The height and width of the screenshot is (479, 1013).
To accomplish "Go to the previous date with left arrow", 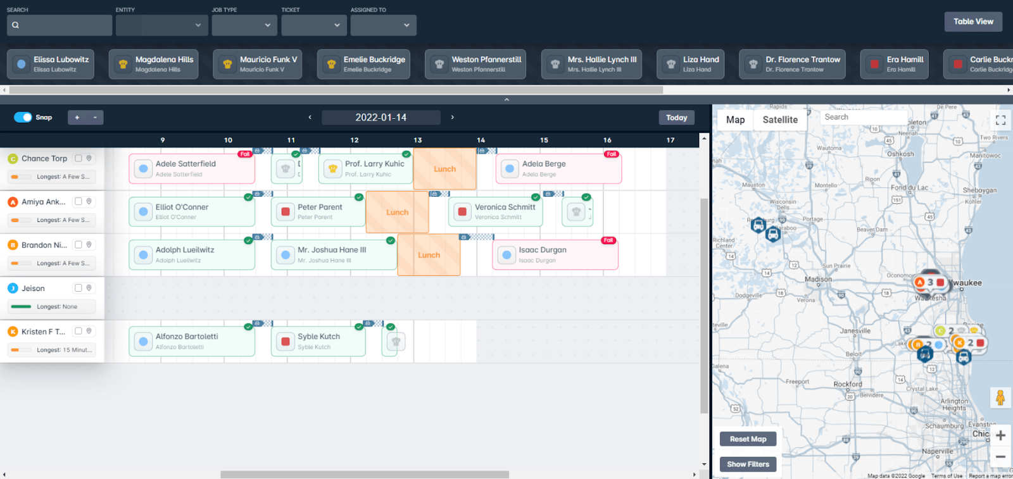I will pos(310,117).
